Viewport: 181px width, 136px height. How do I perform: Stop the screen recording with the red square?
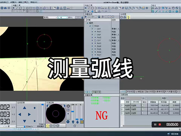tap(160, 124)
